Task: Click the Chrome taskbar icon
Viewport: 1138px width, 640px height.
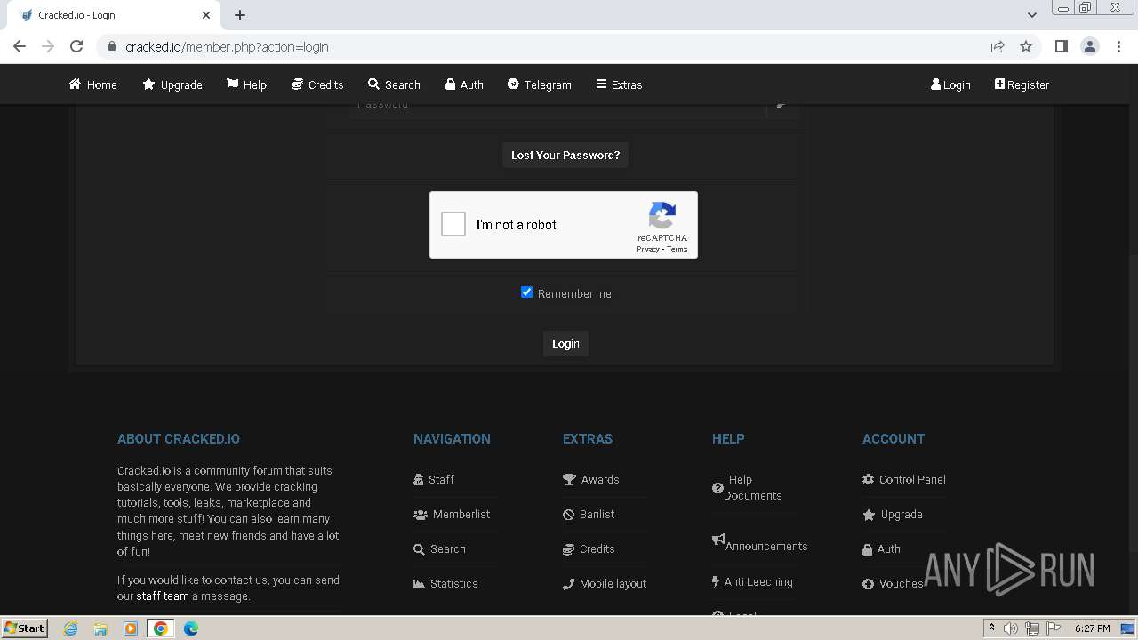Action: click(x=161, y=628)
